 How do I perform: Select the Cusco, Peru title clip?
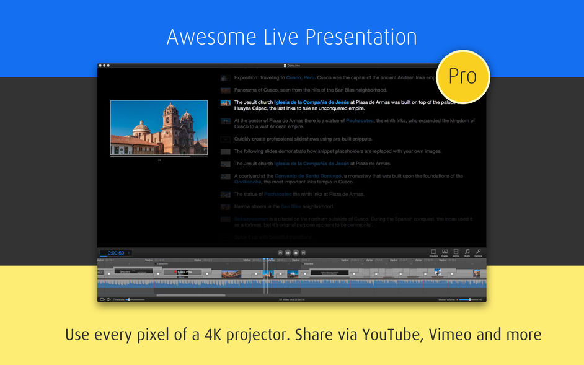click(183, 272)
